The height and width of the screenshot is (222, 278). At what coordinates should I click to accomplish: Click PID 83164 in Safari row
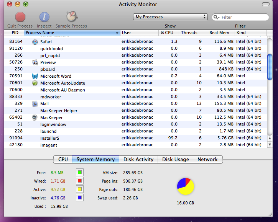[16, 41]
